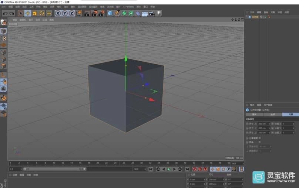Switch to the highlighted Object attribute tab

[291, 114]
